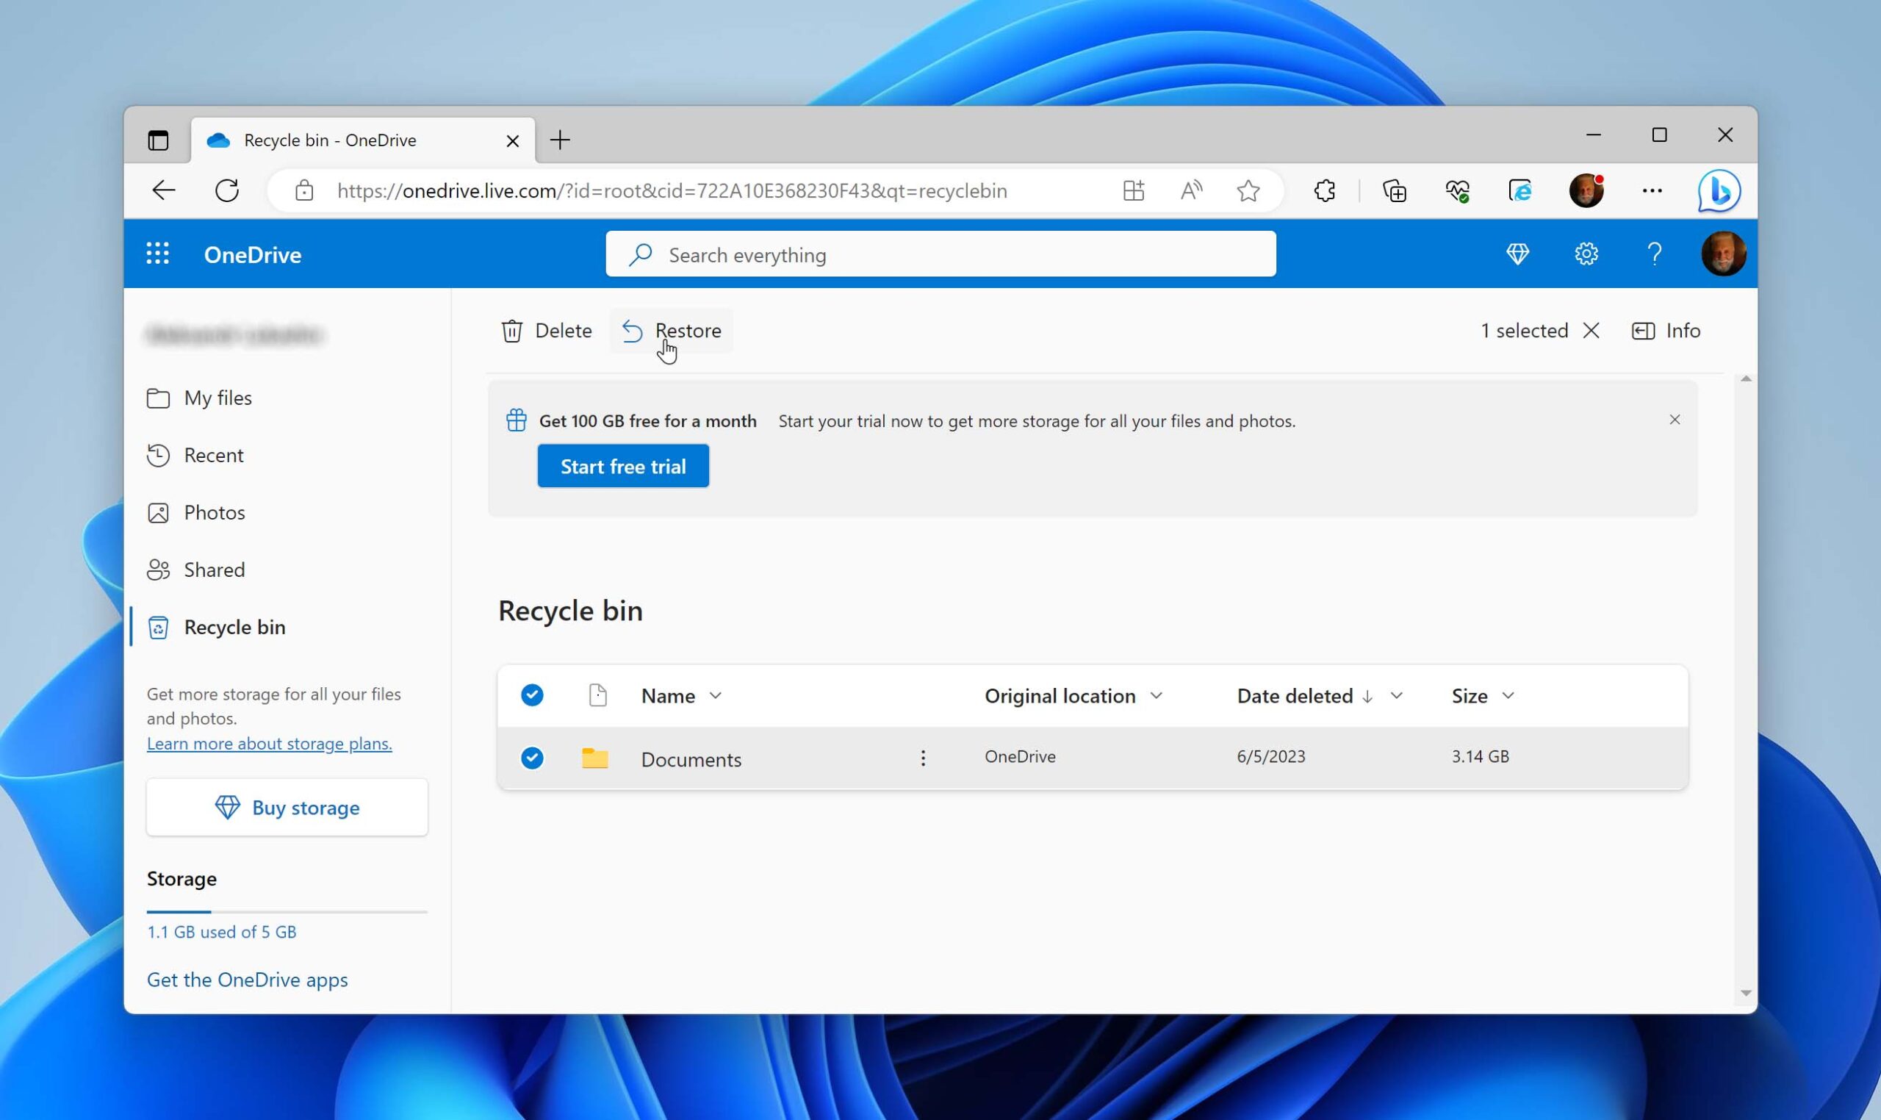Toggle the select-all header checkbox

coord(531,694)
